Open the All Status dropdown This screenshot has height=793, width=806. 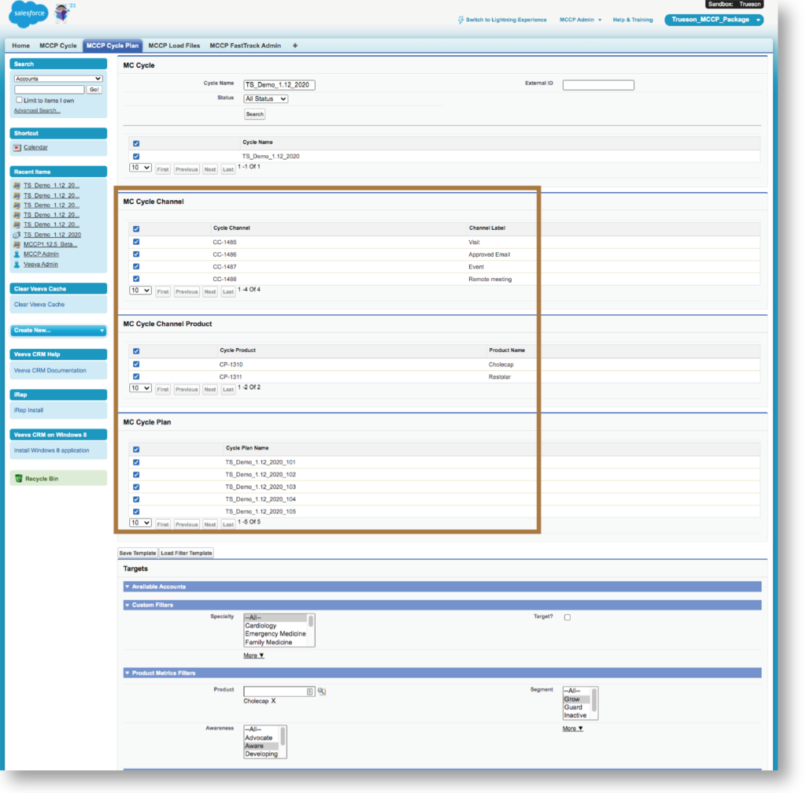point(265,98)
